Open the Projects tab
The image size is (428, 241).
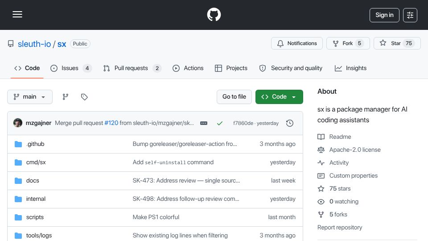pyautogui.click(x=231, y=68)
